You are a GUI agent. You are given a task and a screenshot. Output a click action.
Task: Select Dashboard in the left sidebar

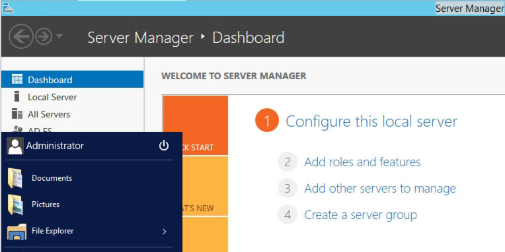72,79
